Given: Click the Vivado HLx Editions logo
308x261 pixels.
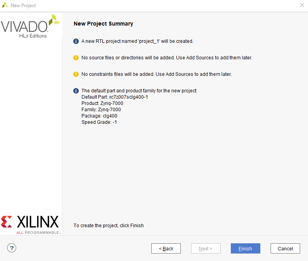Looking at the screenshot, I should click(x=30, y=26).
